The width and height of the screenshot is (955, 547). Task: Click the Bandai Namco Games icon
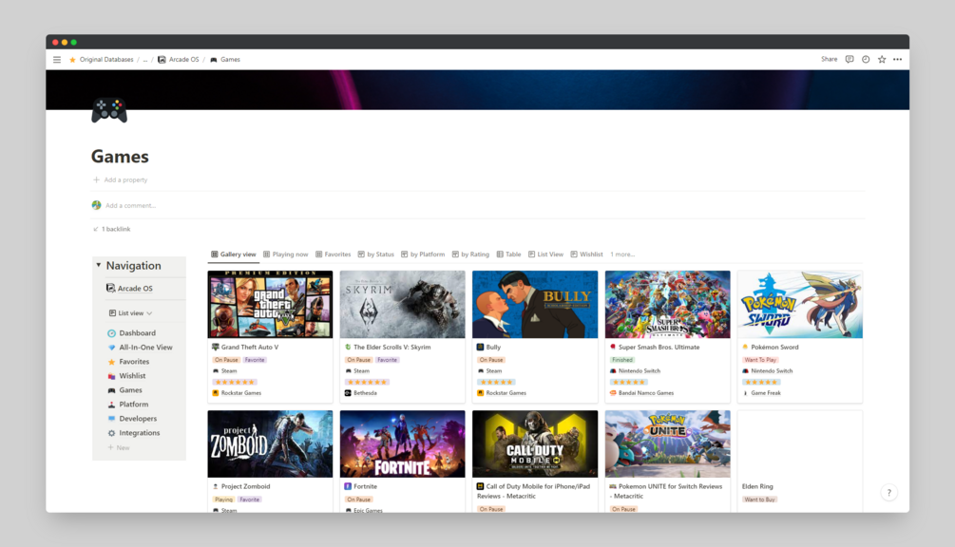(x=613, y=393)
